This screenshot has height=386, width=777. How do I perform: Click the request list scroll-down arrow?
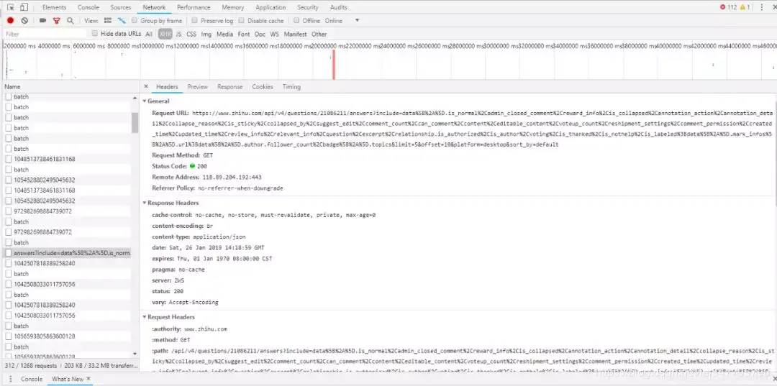135,354
